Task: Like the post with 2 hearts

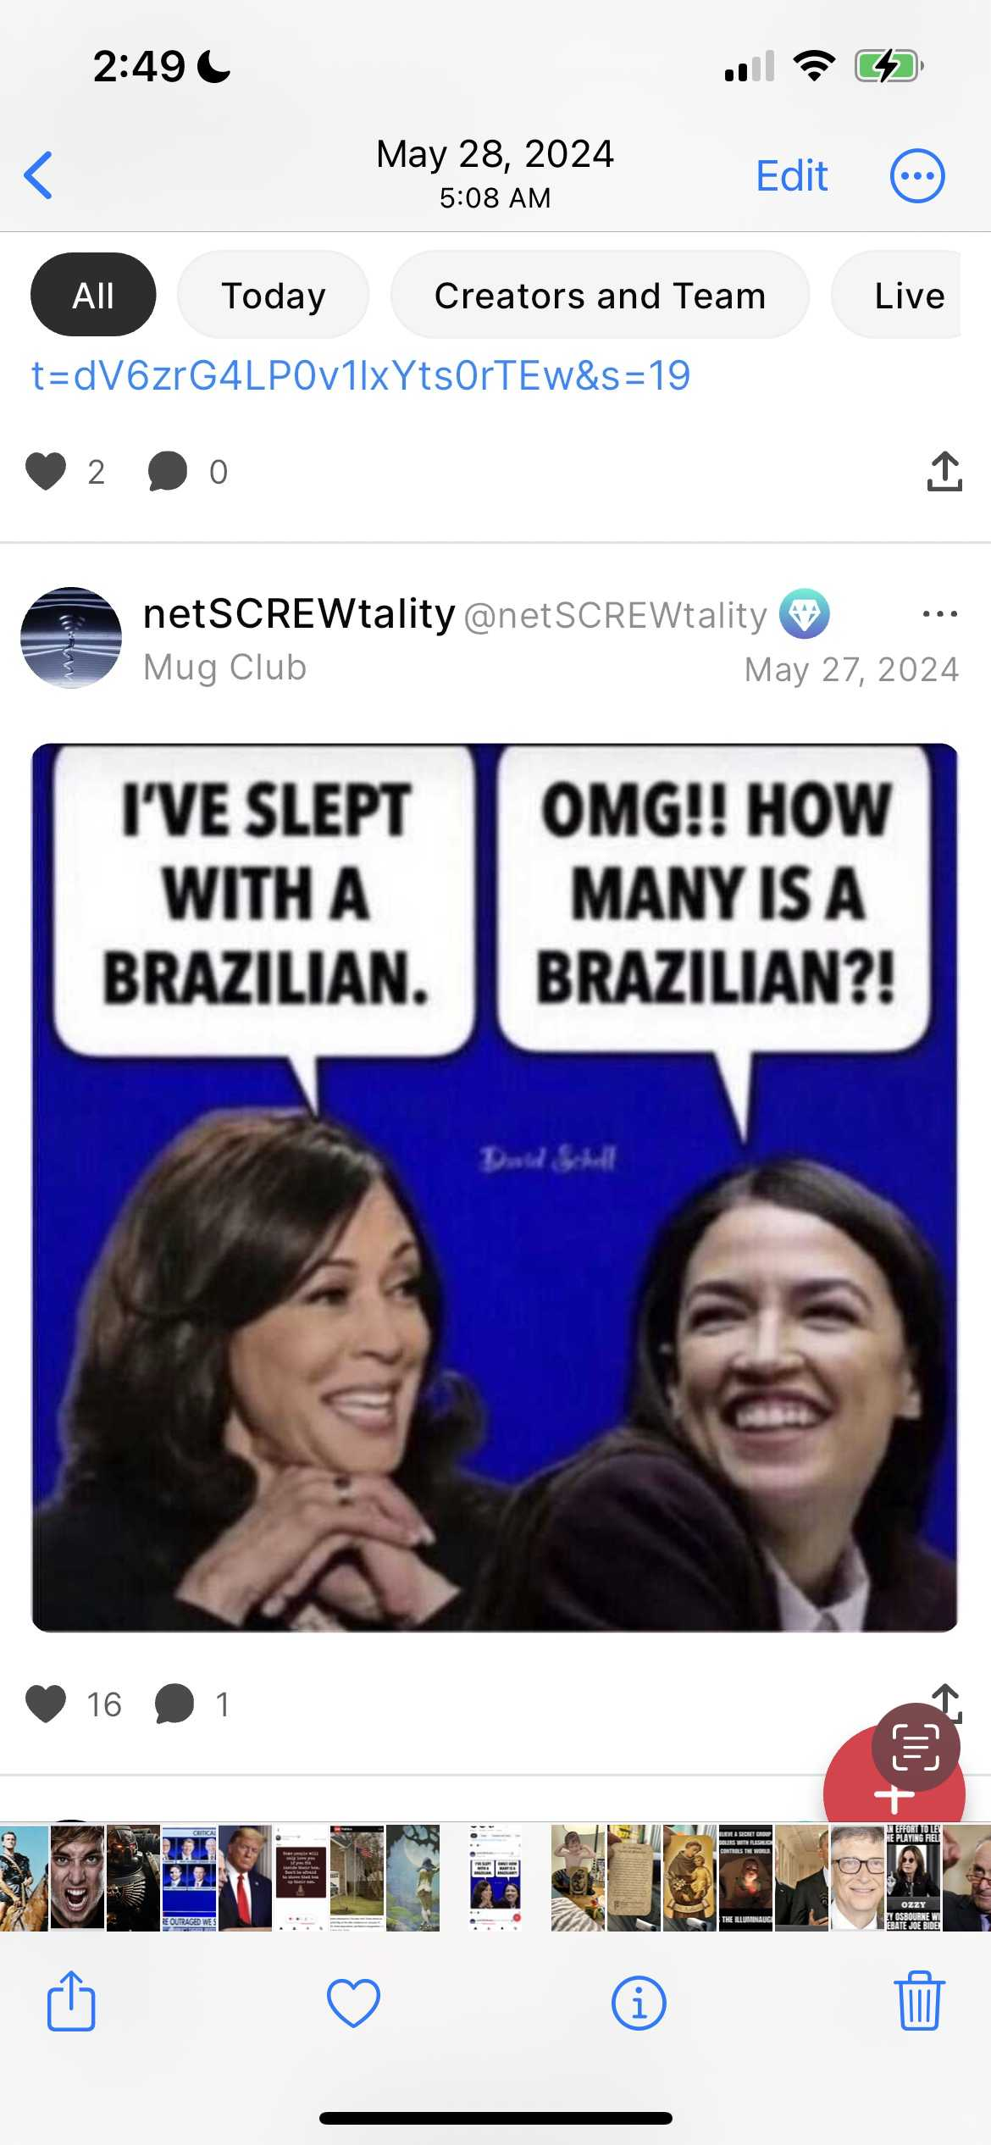Action: tap(46, 471)
